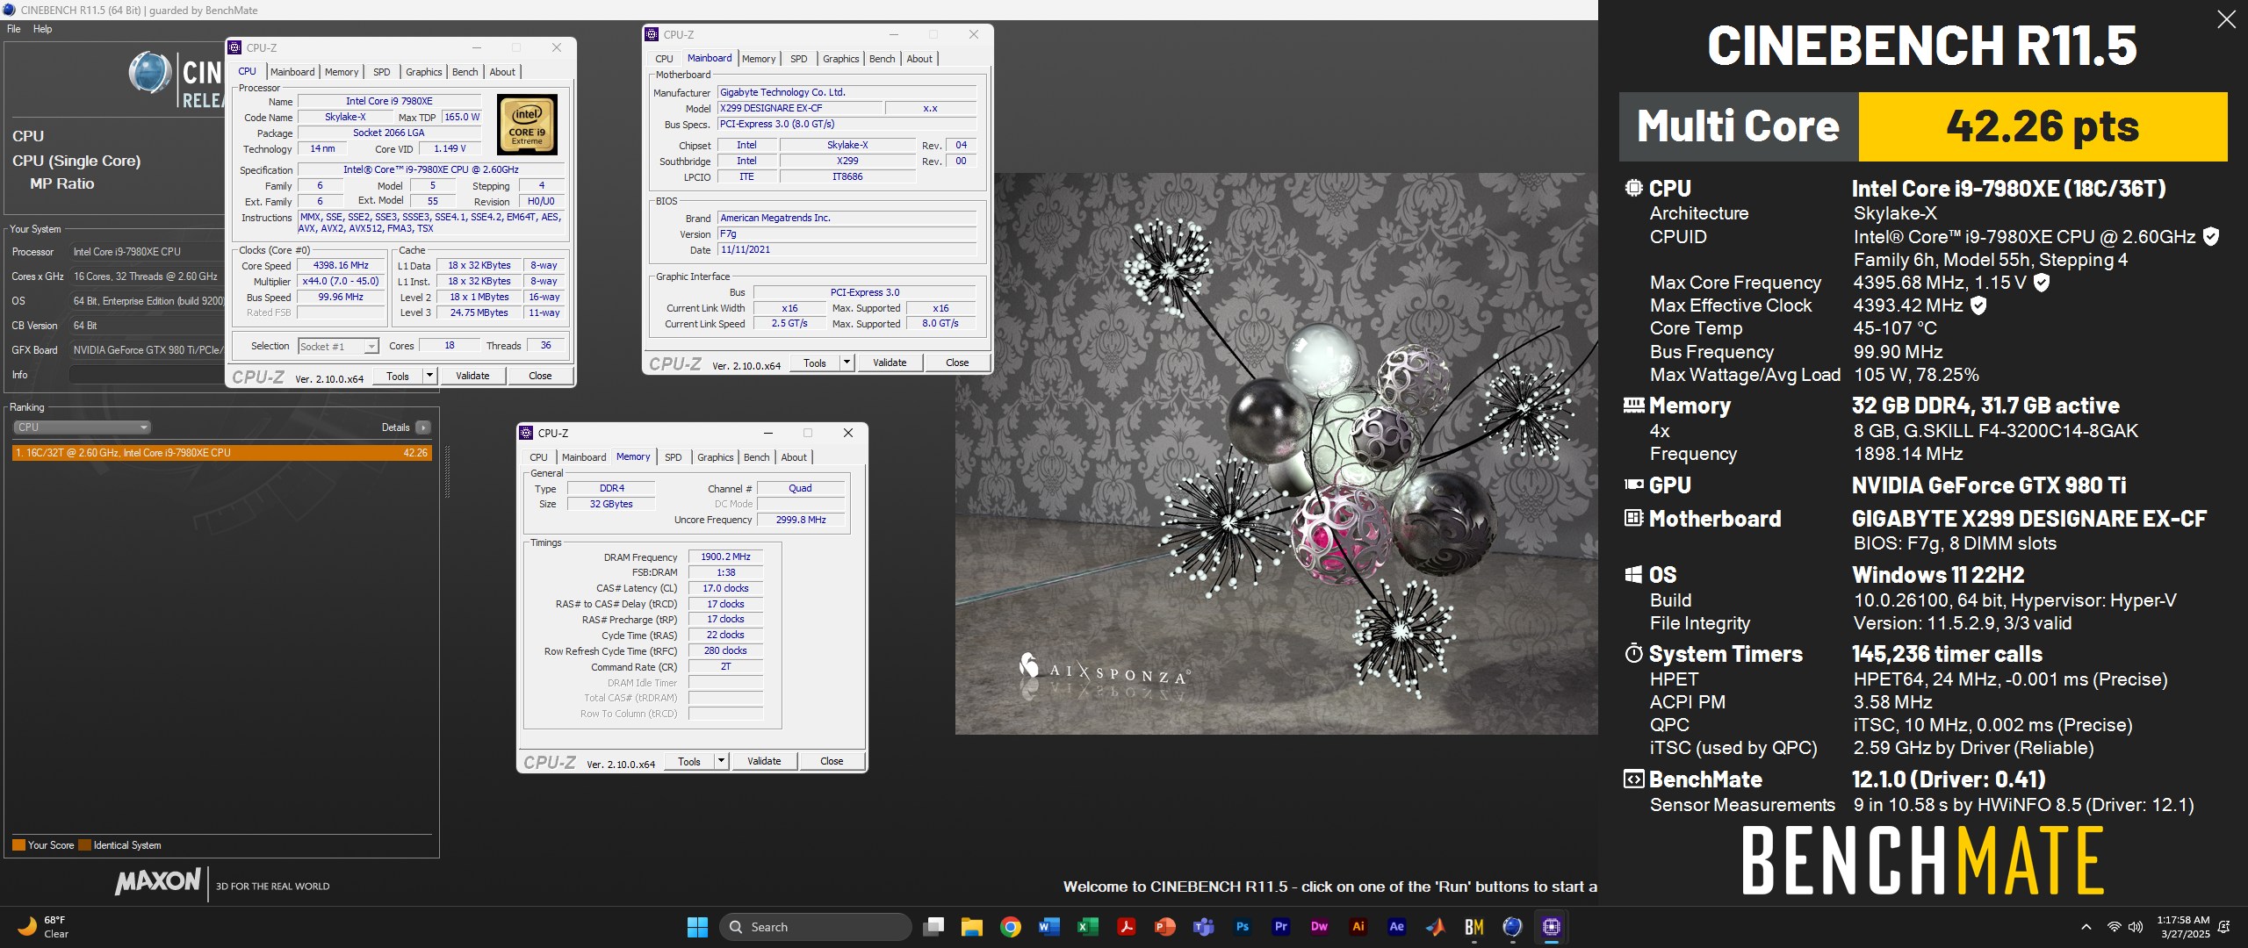Open Wi-Fi network tray icon

point(2115,927)
